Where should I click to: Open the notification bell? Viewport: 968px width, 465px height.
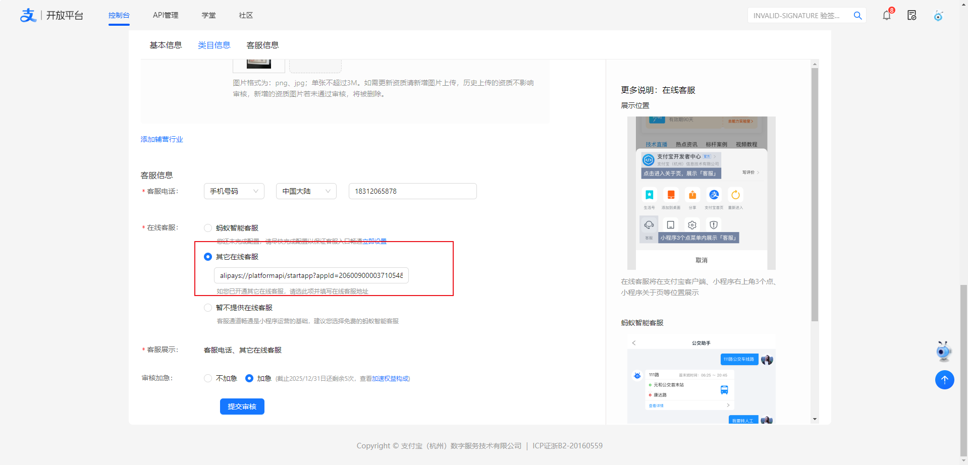pyautogui.click(x=887, y=16)
